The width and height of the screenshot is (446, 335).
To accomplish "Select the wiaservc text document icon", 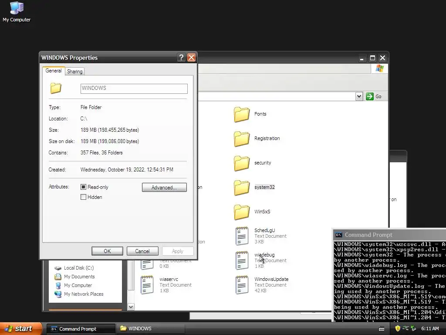I will 147,285.
